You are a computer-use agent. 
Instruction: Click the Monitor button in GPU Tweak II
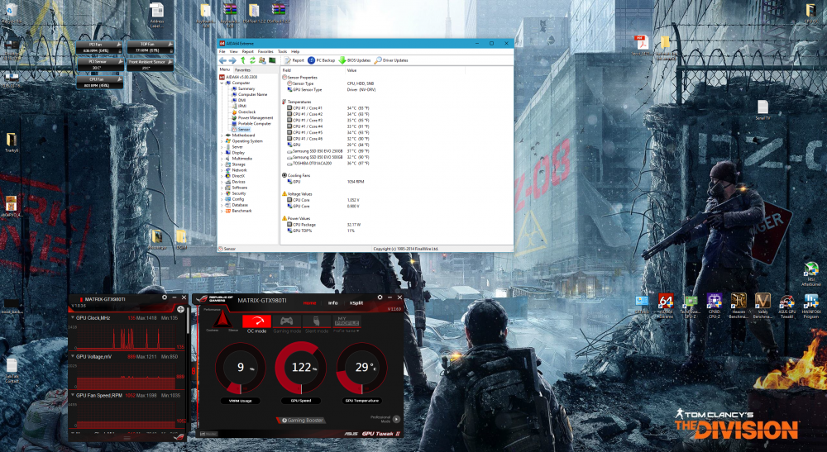pos(209,434)
